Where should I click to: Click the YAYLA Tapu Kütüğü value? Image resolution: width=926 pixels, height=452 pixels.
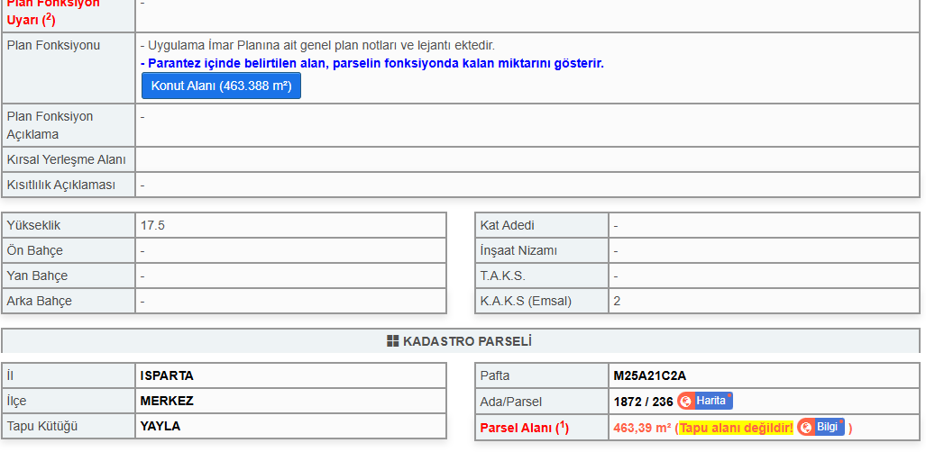(x=160, y=426)
